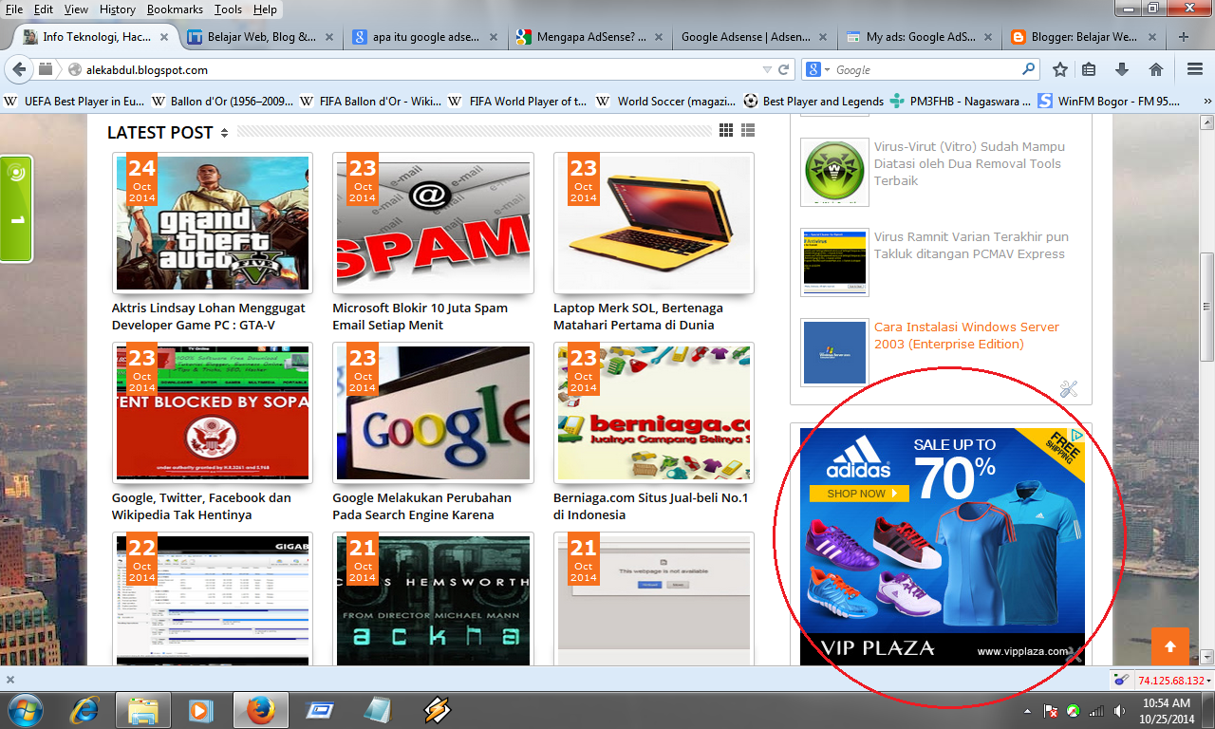
Task: Open the History menu
Action: click(117, 9)
